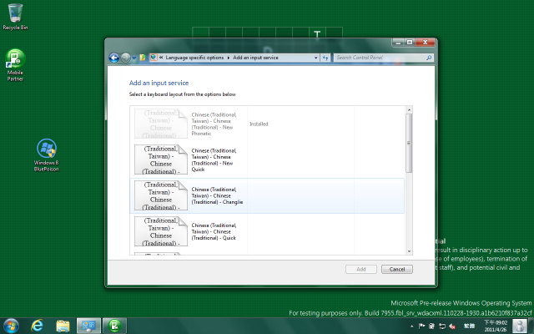Click the muted volume tray icon

point(452,326)
